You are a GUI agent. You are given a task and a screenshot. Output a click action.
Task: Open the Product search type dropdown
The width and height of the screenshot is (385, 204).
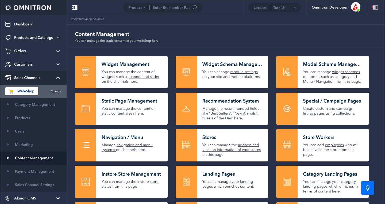(137, 7)
